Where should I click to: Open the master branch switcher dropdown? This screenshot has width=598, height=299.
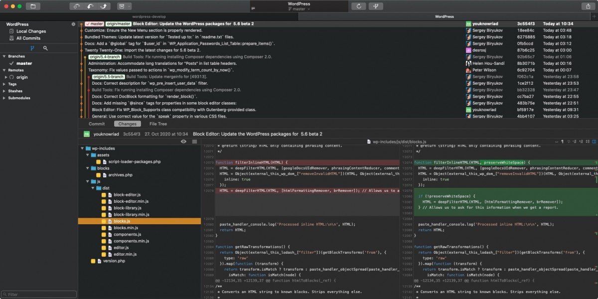click(299, 9)
